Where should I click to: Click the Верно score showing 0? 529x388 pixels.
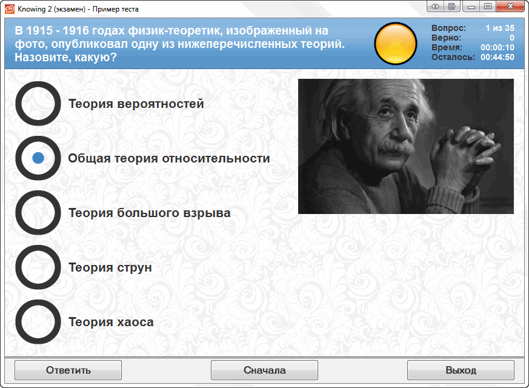(x=473, y=38)
